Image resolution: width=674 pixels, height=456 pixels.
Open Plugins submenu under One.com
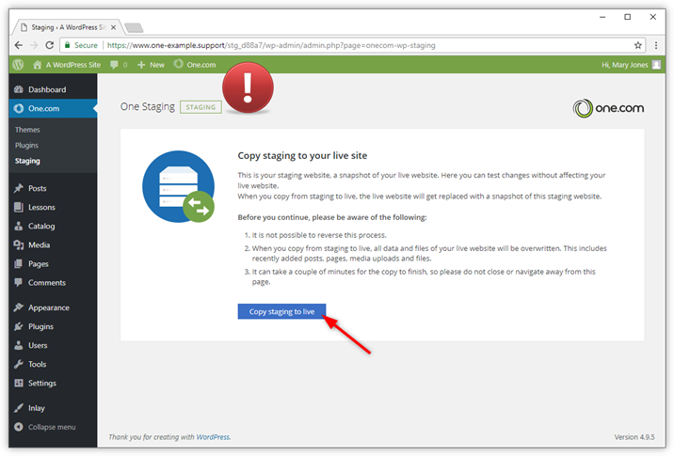coord(26,145)
